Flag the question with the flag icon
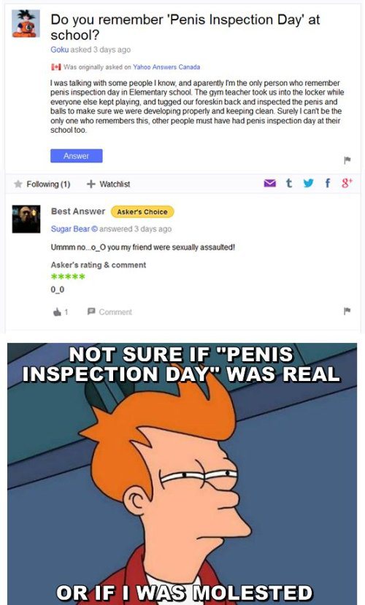 coord(347,160)
